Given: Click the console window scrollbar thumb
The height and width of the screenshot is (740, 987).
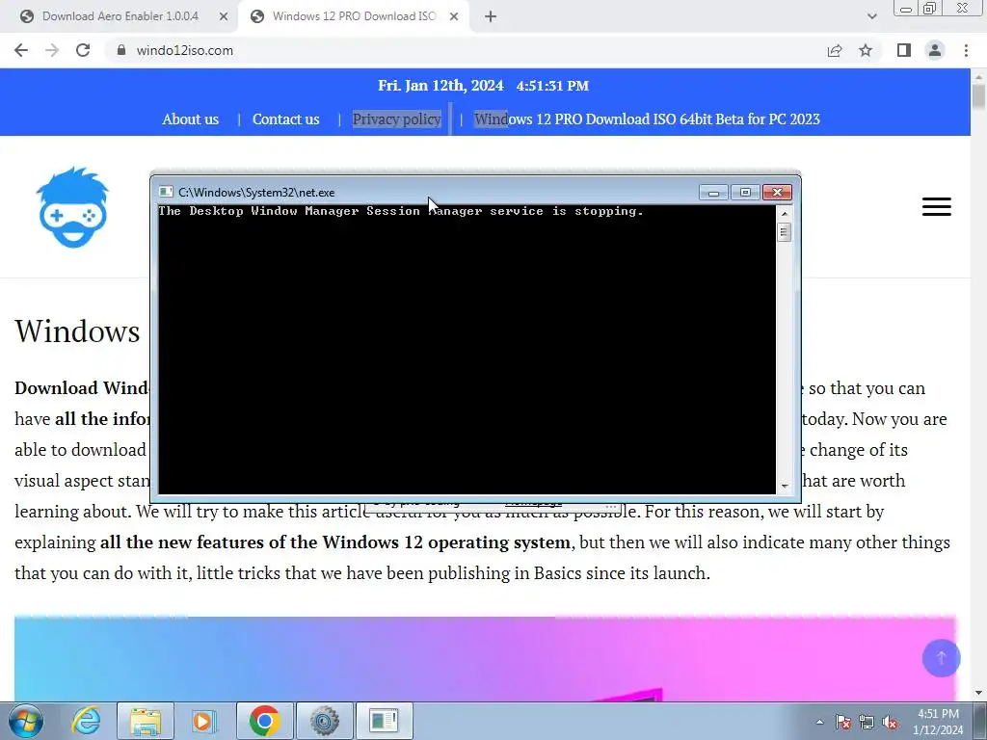Looking at the screenshot, I should [785, 232].
